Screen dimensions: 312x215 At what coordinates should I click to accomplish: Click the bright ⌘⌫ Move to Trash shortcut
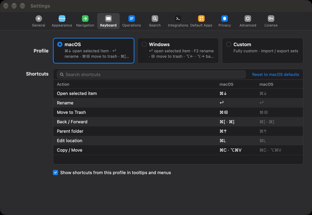point(224,112)
